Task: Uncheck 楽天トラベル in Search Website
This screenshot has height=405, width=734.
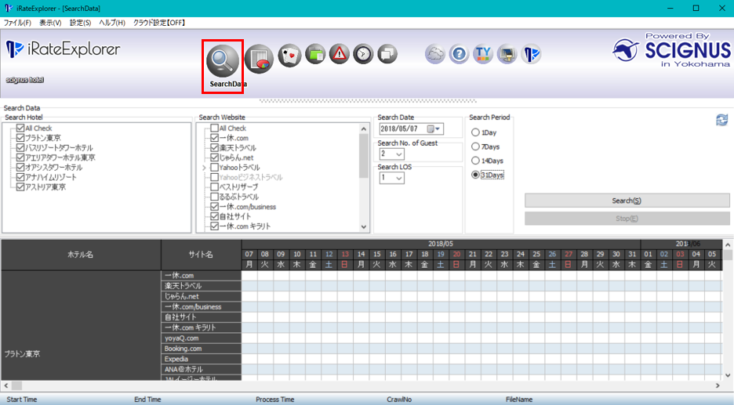Action: 214,148
